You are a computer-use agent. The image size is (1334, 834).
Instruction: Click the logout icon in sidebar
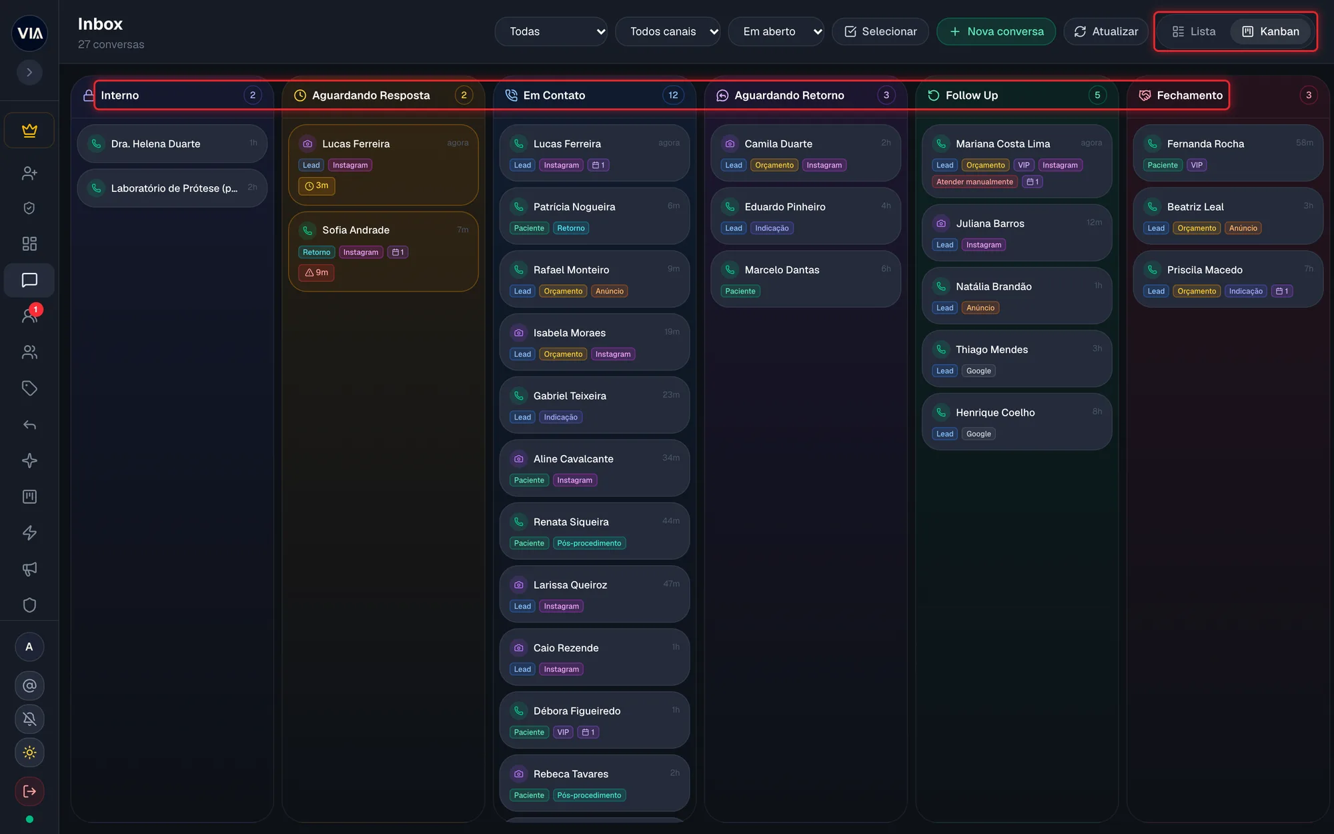29,791
